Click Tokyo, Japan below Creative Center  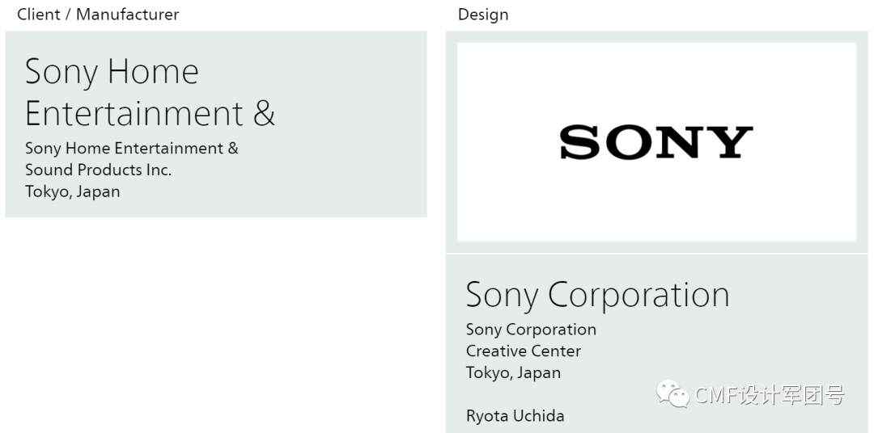click(513, 372)
